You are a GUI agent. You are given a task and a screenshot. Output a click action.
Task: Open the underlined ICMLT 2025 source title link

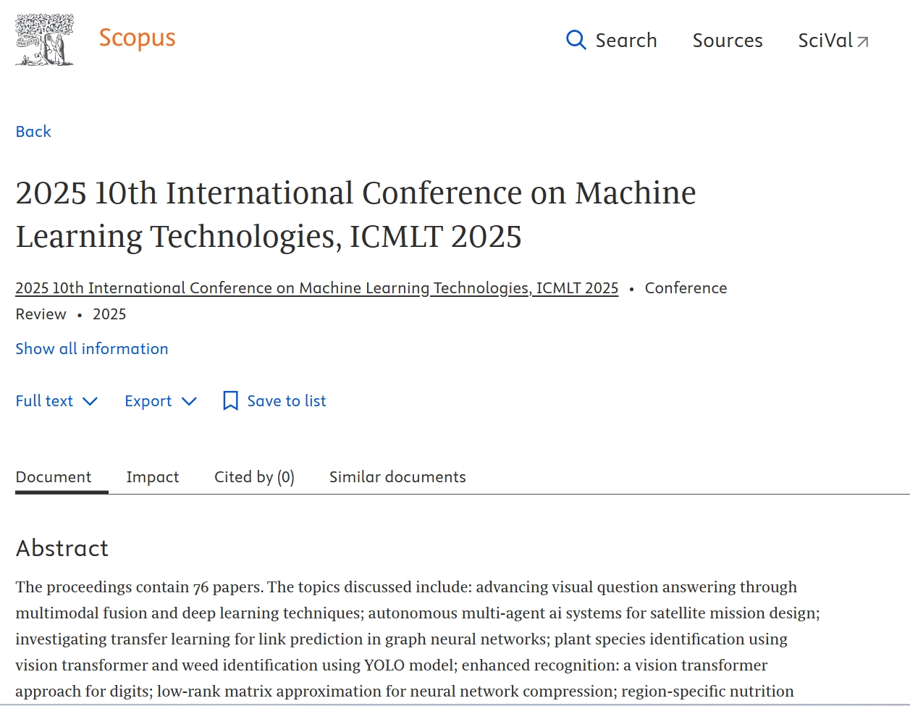pos(316,288)
